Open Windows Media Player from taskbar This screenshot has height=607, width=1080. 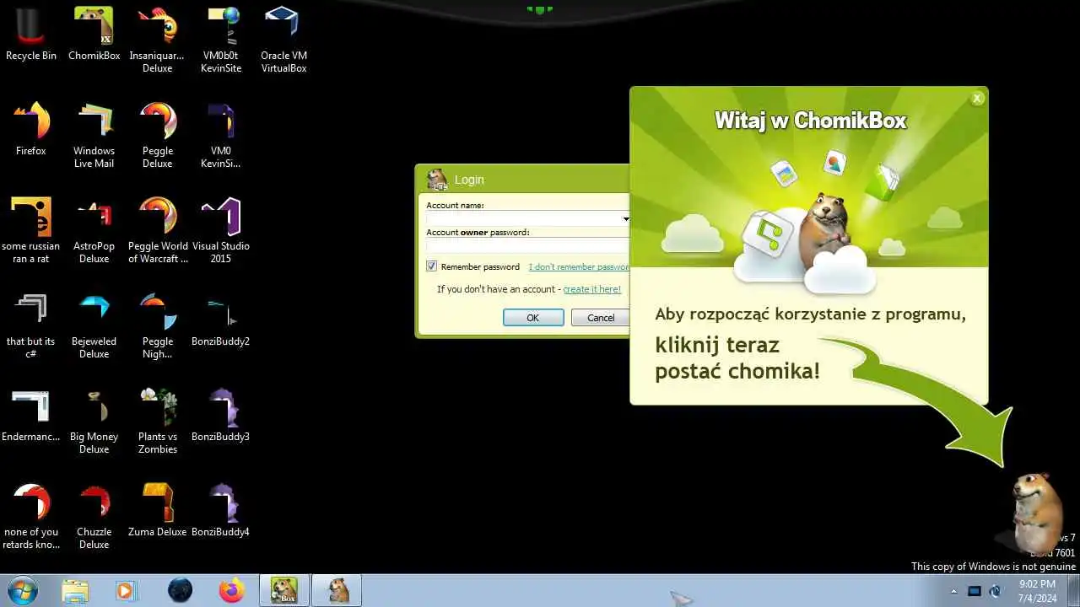tap(126, 591)
